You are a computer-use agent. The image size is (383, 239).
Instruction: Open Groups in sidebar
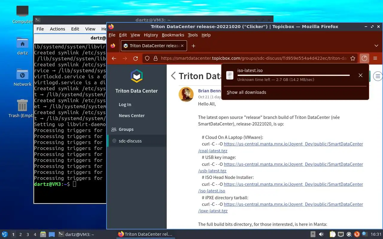coord(126,129)
